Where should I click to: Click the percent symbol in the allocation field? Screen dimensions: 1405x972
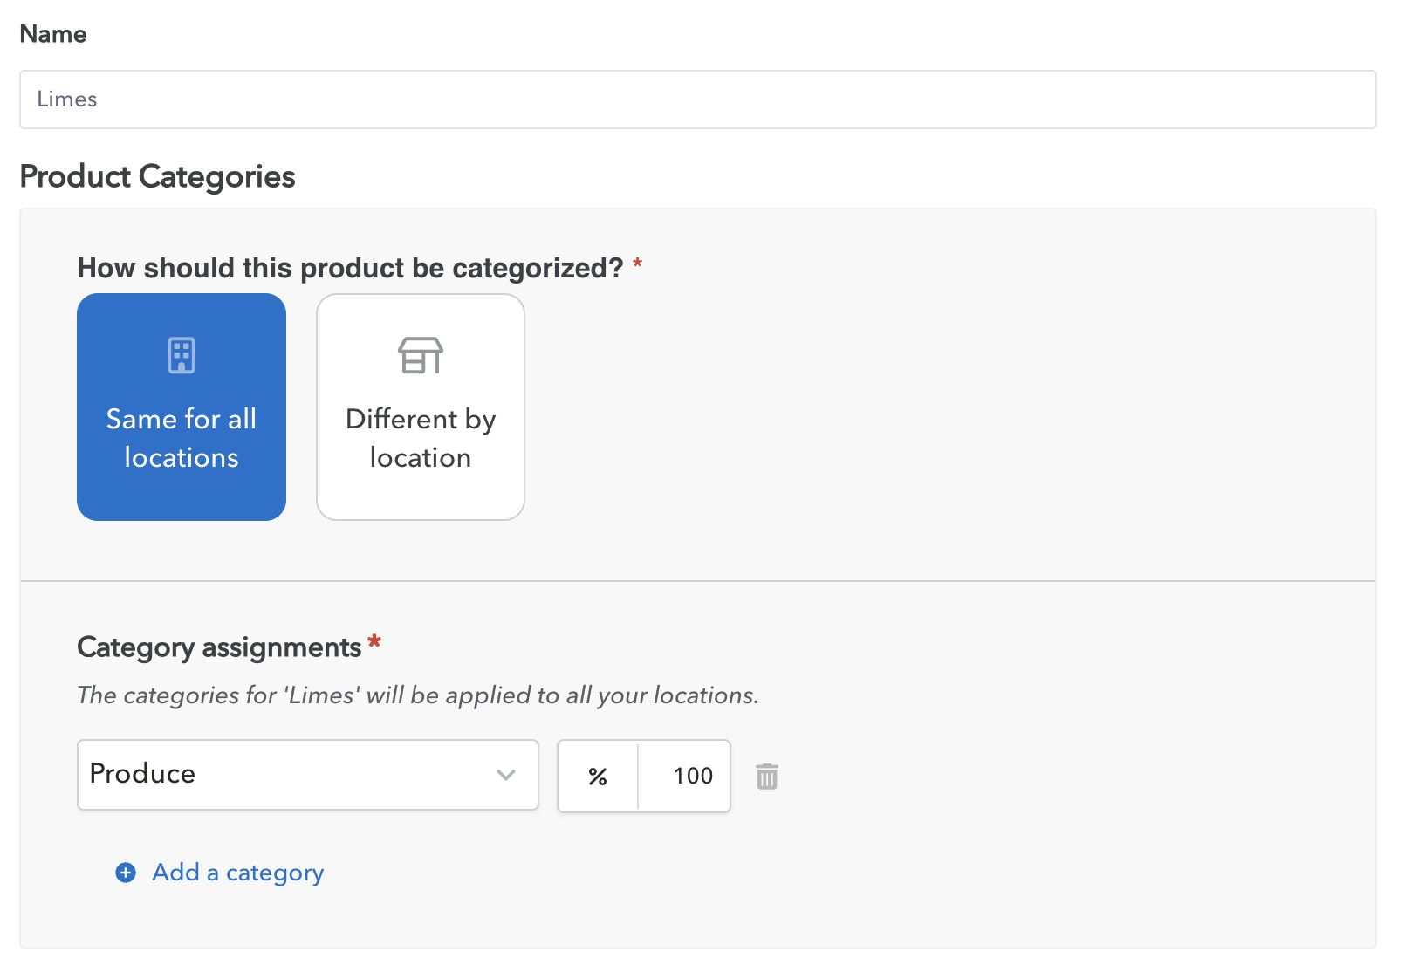coord(598,777)
